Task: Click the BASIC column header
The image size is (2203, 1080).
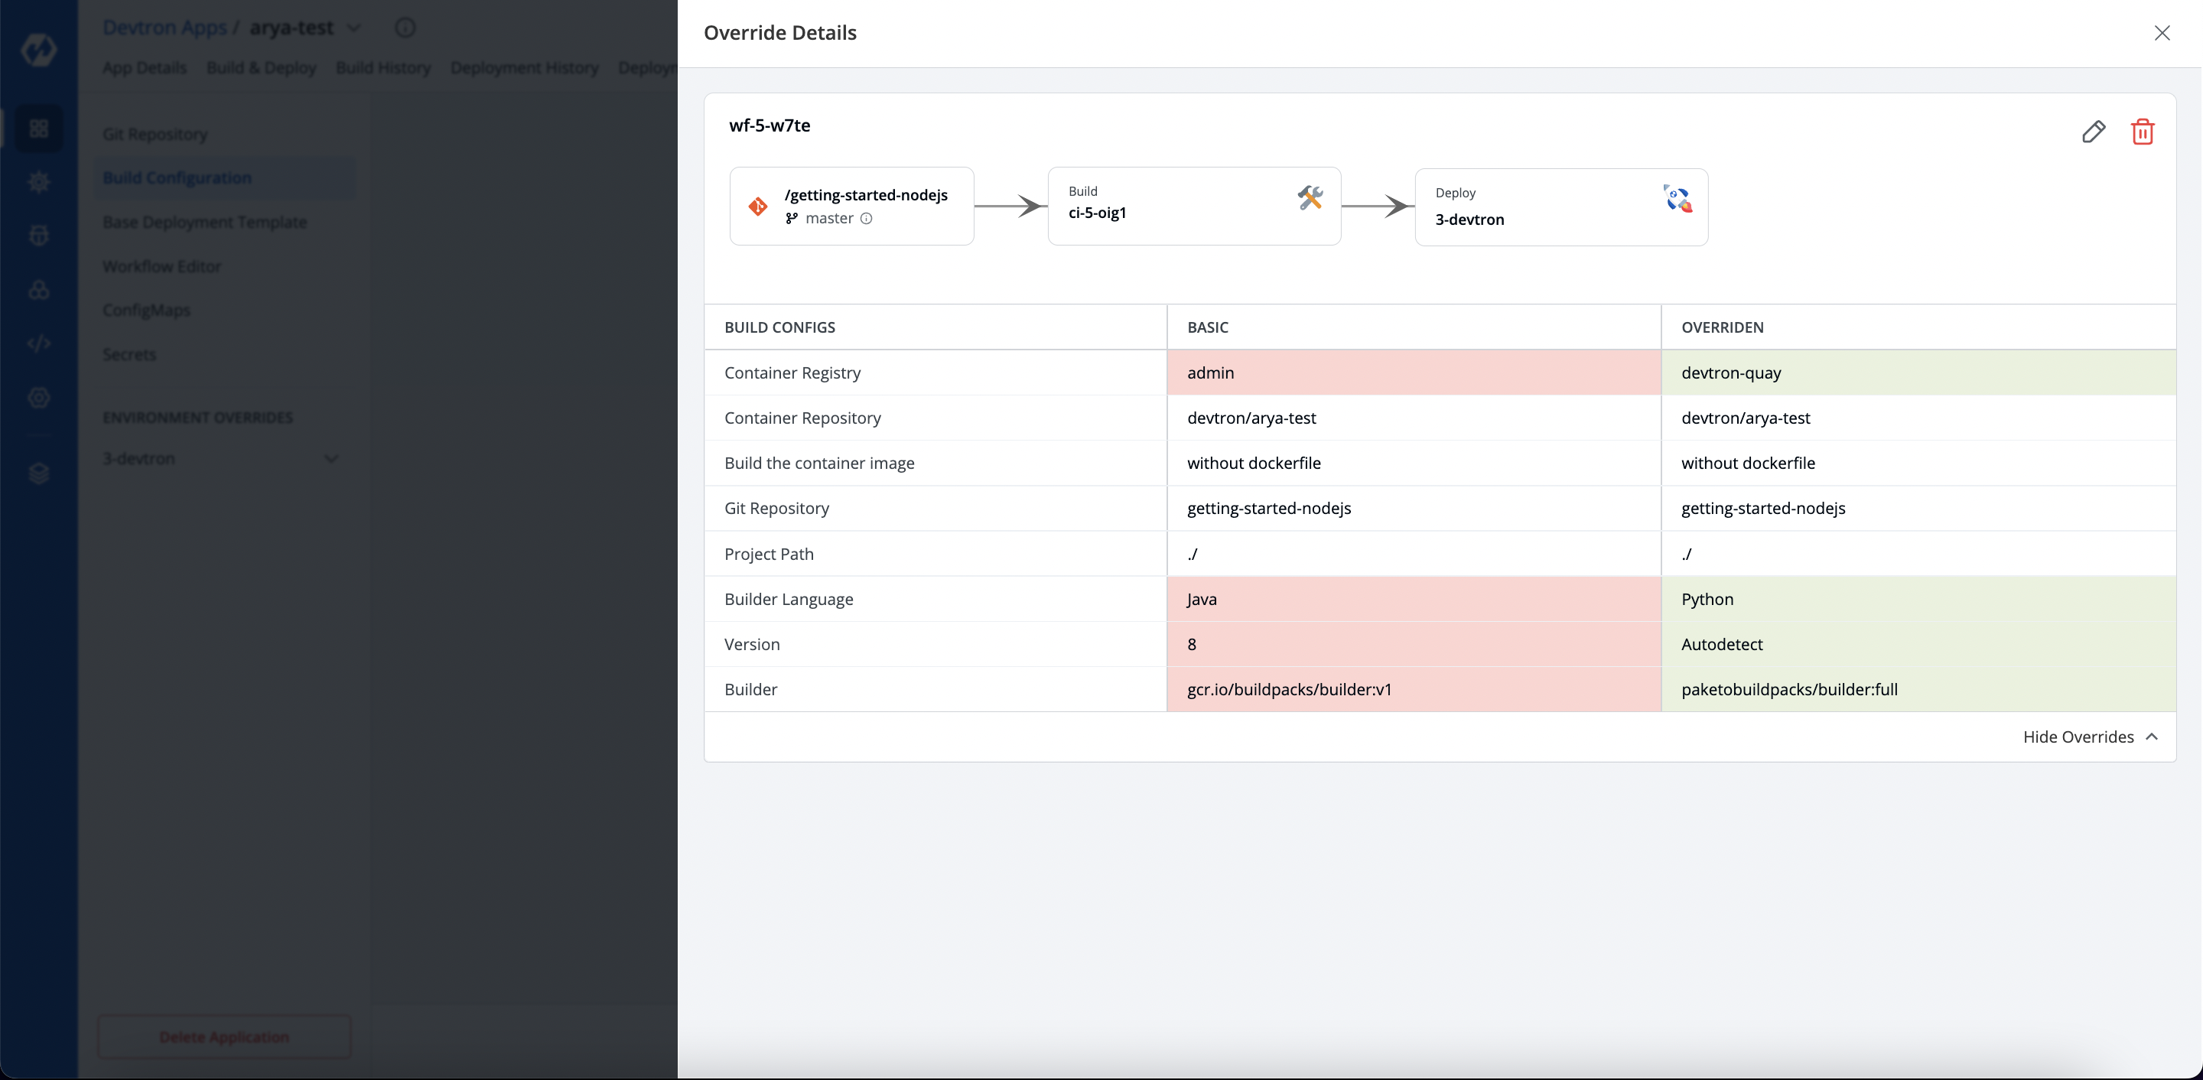Action: [x=1208, y=327]
